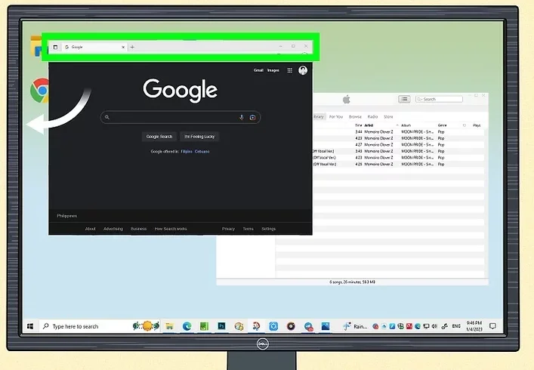Open the Advertising footer link
The width and height of the screenshot is (534, 370).
click(x=113, y=229)
